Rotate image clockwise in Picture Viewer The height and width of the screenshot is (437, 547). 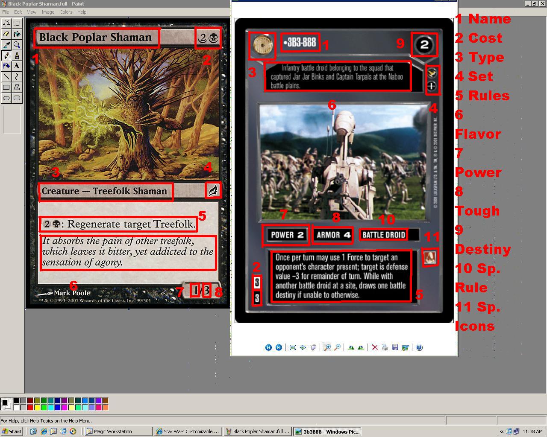click(351, 347)
